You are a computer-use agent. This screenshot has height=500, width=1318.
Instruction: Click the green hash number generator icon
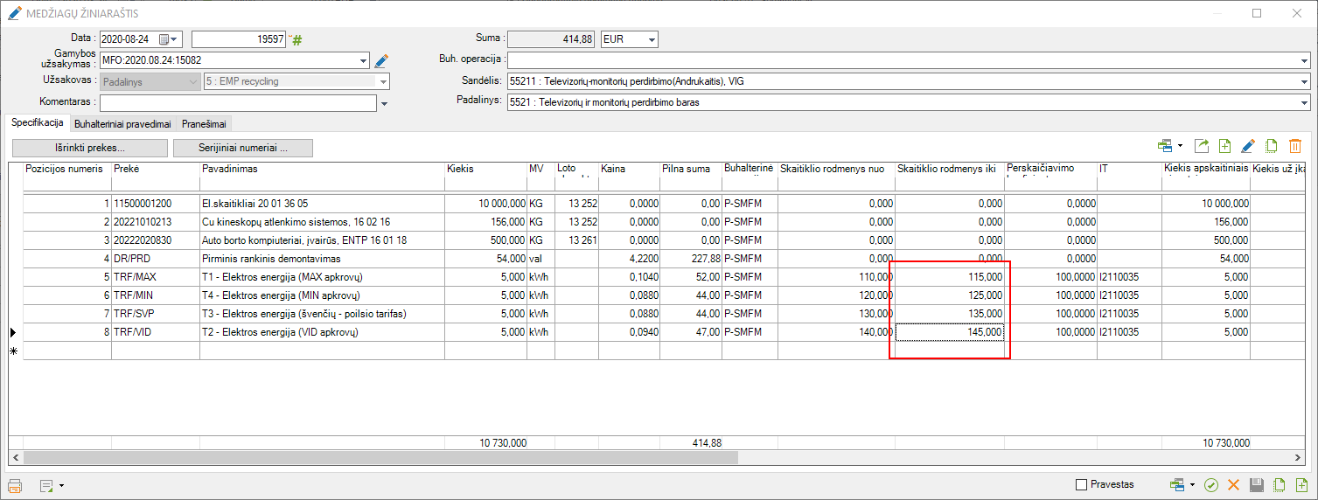pos(296,39)
